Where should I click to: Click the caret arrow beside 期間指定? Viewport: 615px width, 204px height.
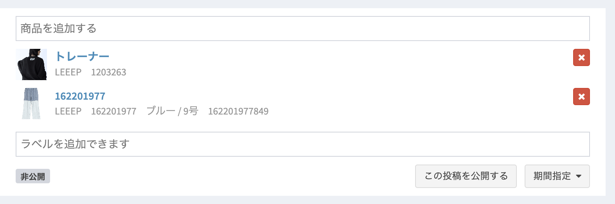[579, 176]
